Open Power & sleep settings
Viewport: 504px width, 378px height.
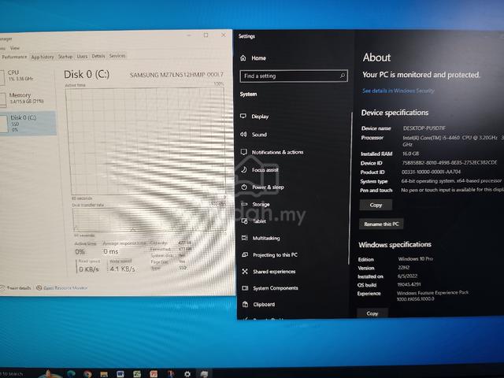(262, 187)
